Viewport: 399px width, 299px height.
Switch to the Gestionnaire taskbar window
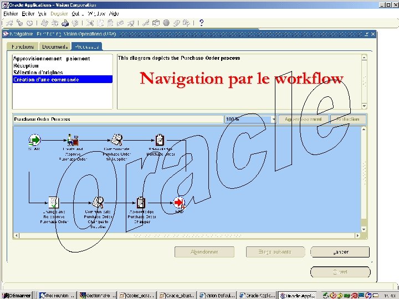pyautogui.click(x=98, y=296)
